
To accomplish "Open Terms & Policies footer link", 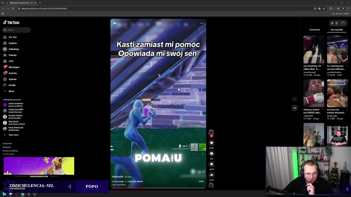I will pyautogui.click(x=10, y=151).
